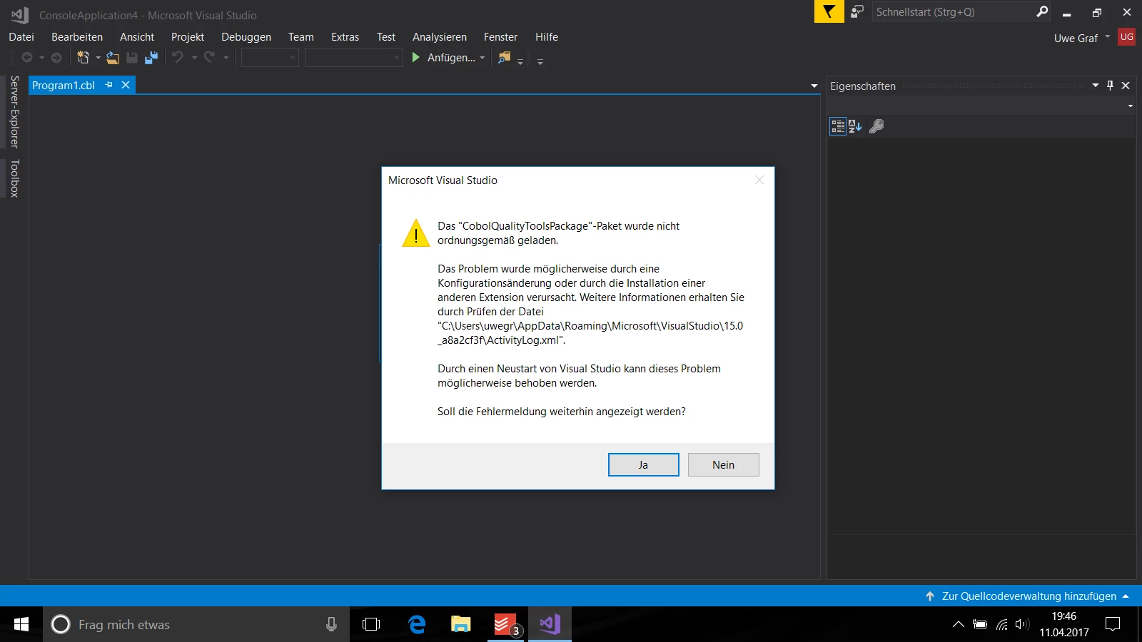The height and width of the screenshot is (642, 1142).
Task: Open the Ansicht menu
Action: pyautogui.click(x=137, y=37)
